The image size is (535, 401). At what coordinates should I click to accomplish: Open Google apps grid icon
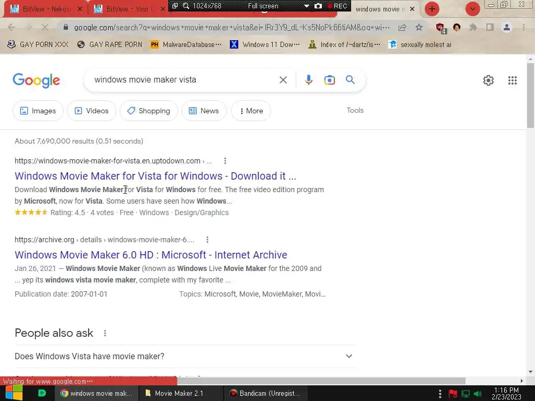(512, 80)
